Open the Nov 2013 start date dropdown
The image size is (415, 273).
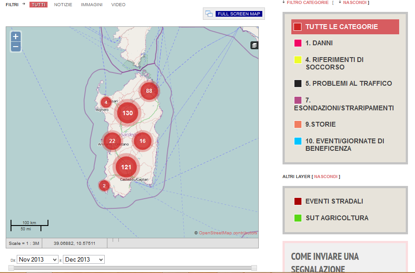(37, 259)
